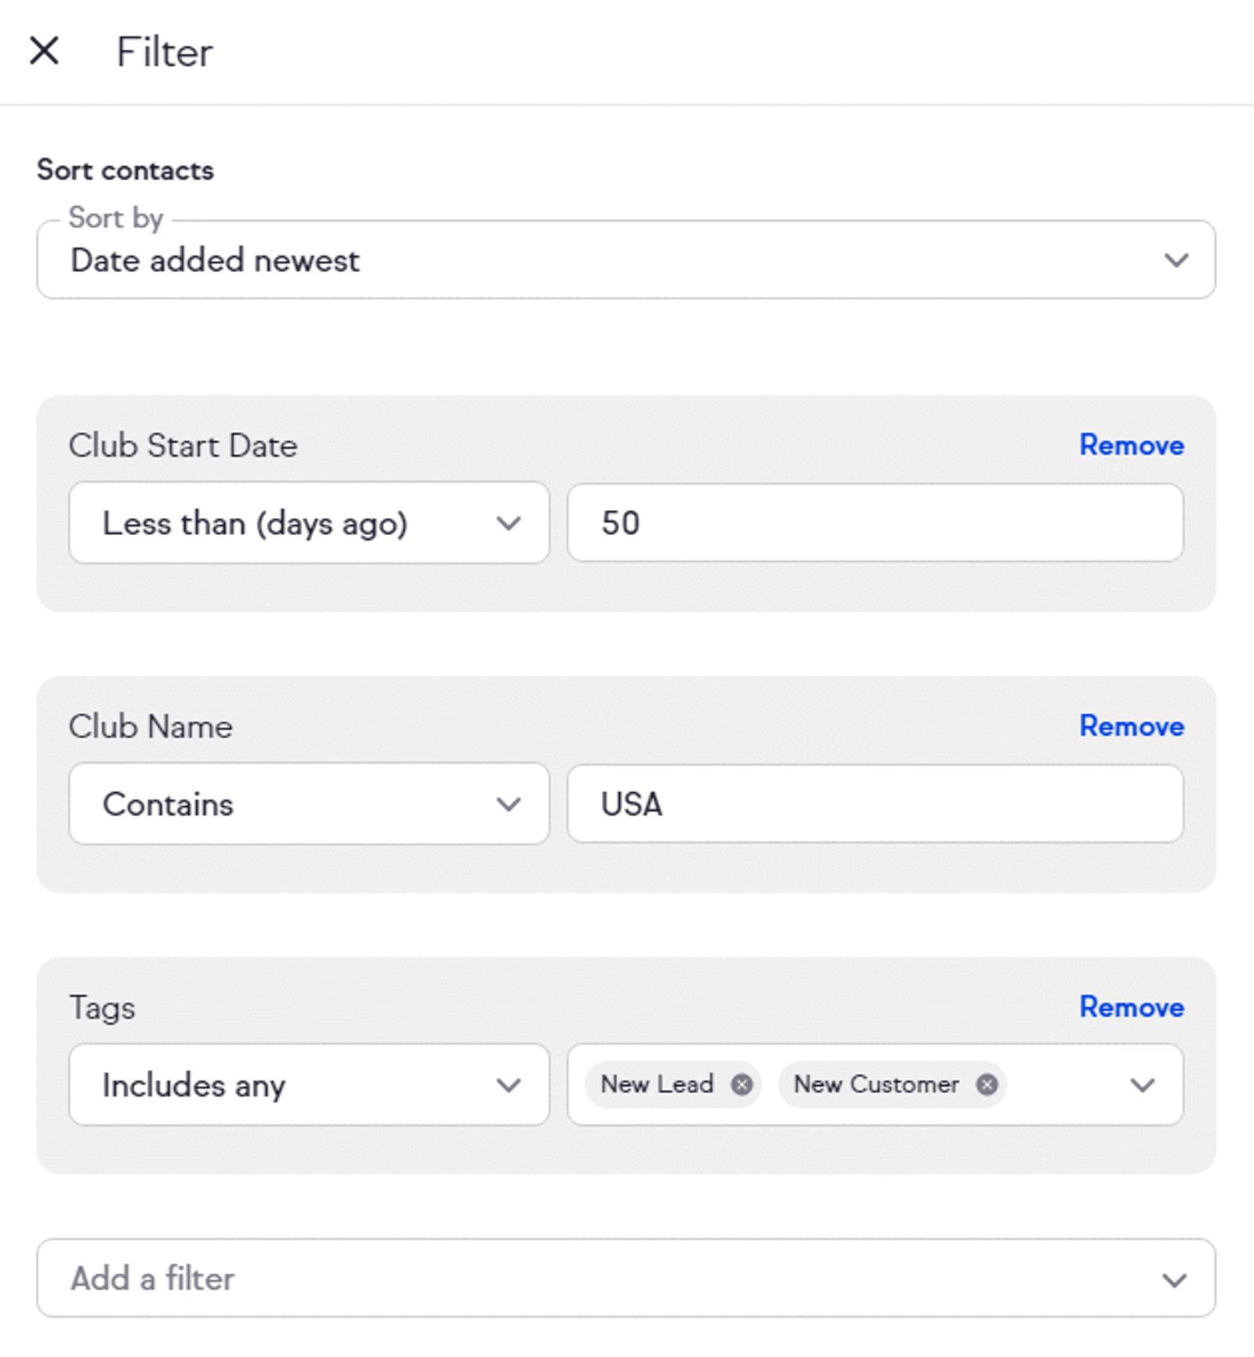The image size is (1254, 1357).
Task: Click the chevron arrow beside Includes any
Action: pyautogui.click(x=509, y=1085)
